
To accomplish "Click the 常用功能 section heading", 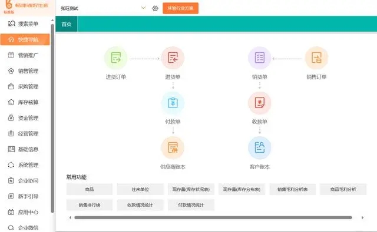I will (x=76, y=177).
